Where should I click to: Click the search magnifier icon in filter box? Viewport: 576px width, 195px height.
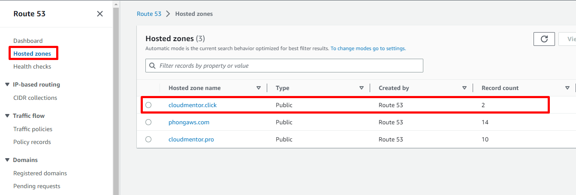[153, 66]
